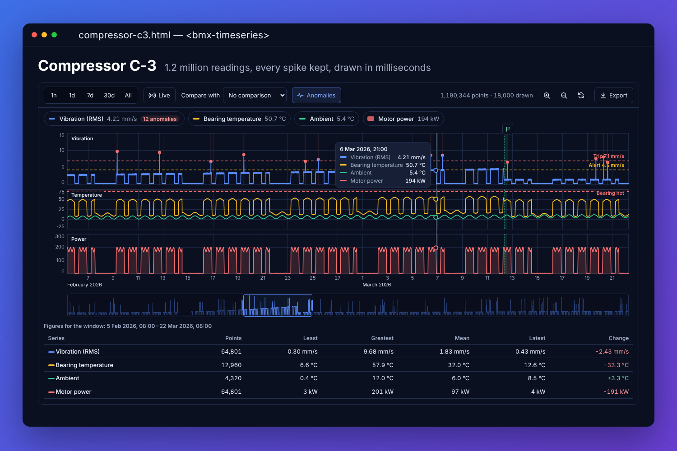
Task: Click the flag marker above the chart
Action: (x=508, y=129)
